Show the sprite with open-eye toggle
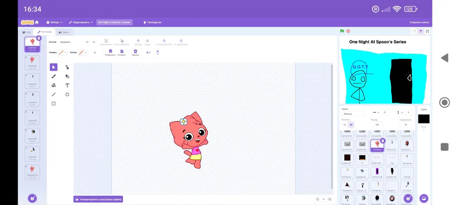This screenshot has height=205, width=457. click(344, 125)
